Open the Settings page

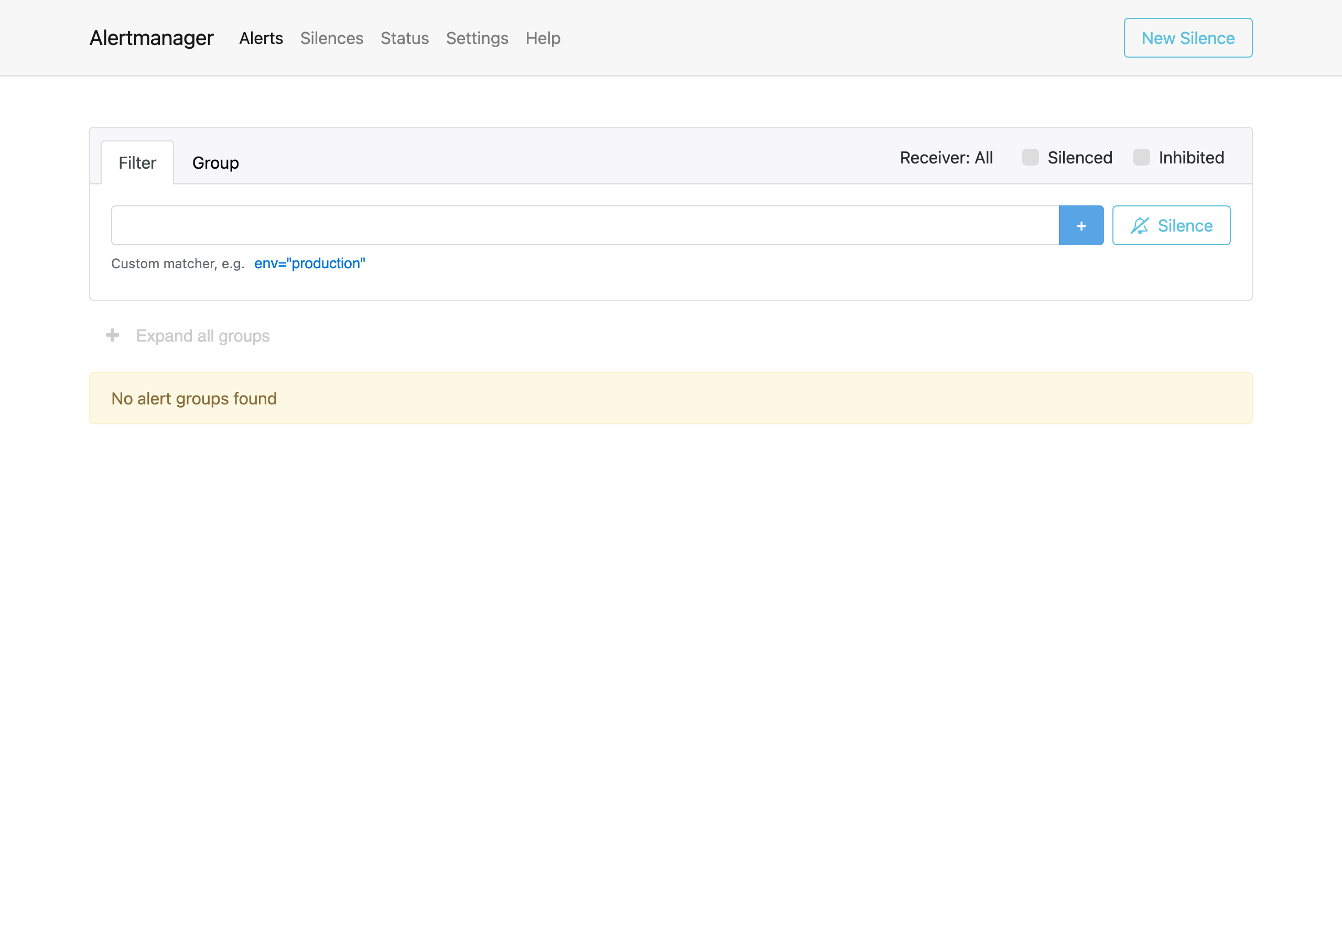[x=477, y=38]
